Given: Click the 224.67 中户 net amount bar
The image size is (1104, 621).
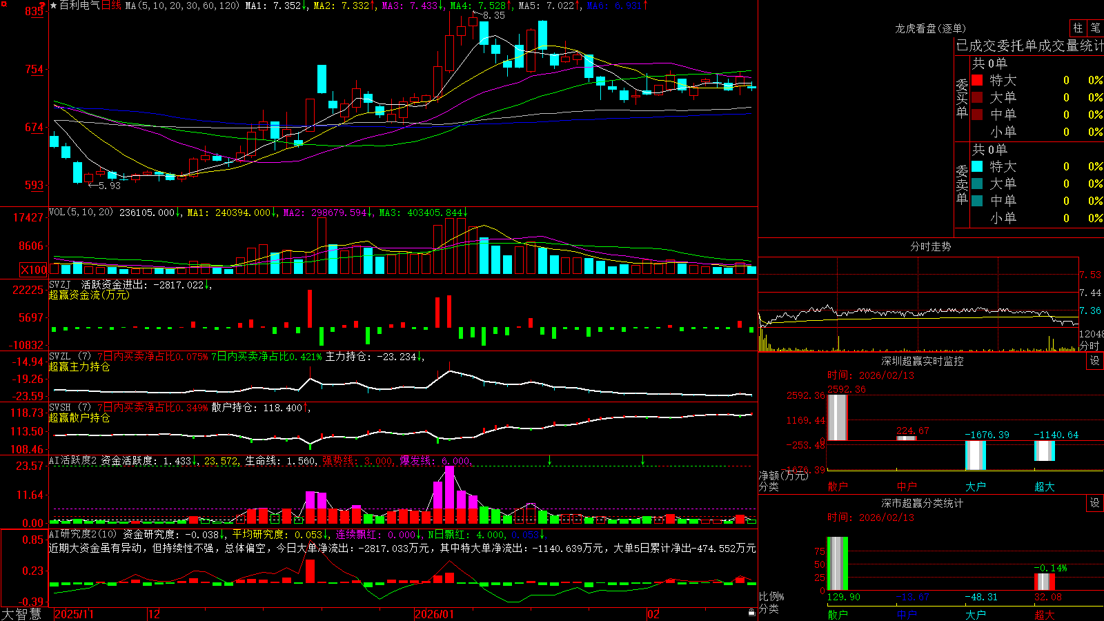Looking at the screenshot, I should (x=907, y=438).
